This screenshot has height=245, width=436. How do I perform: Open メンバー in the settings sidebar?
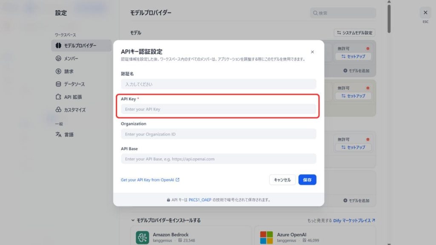pyautogui.click(x=71, y=58)
